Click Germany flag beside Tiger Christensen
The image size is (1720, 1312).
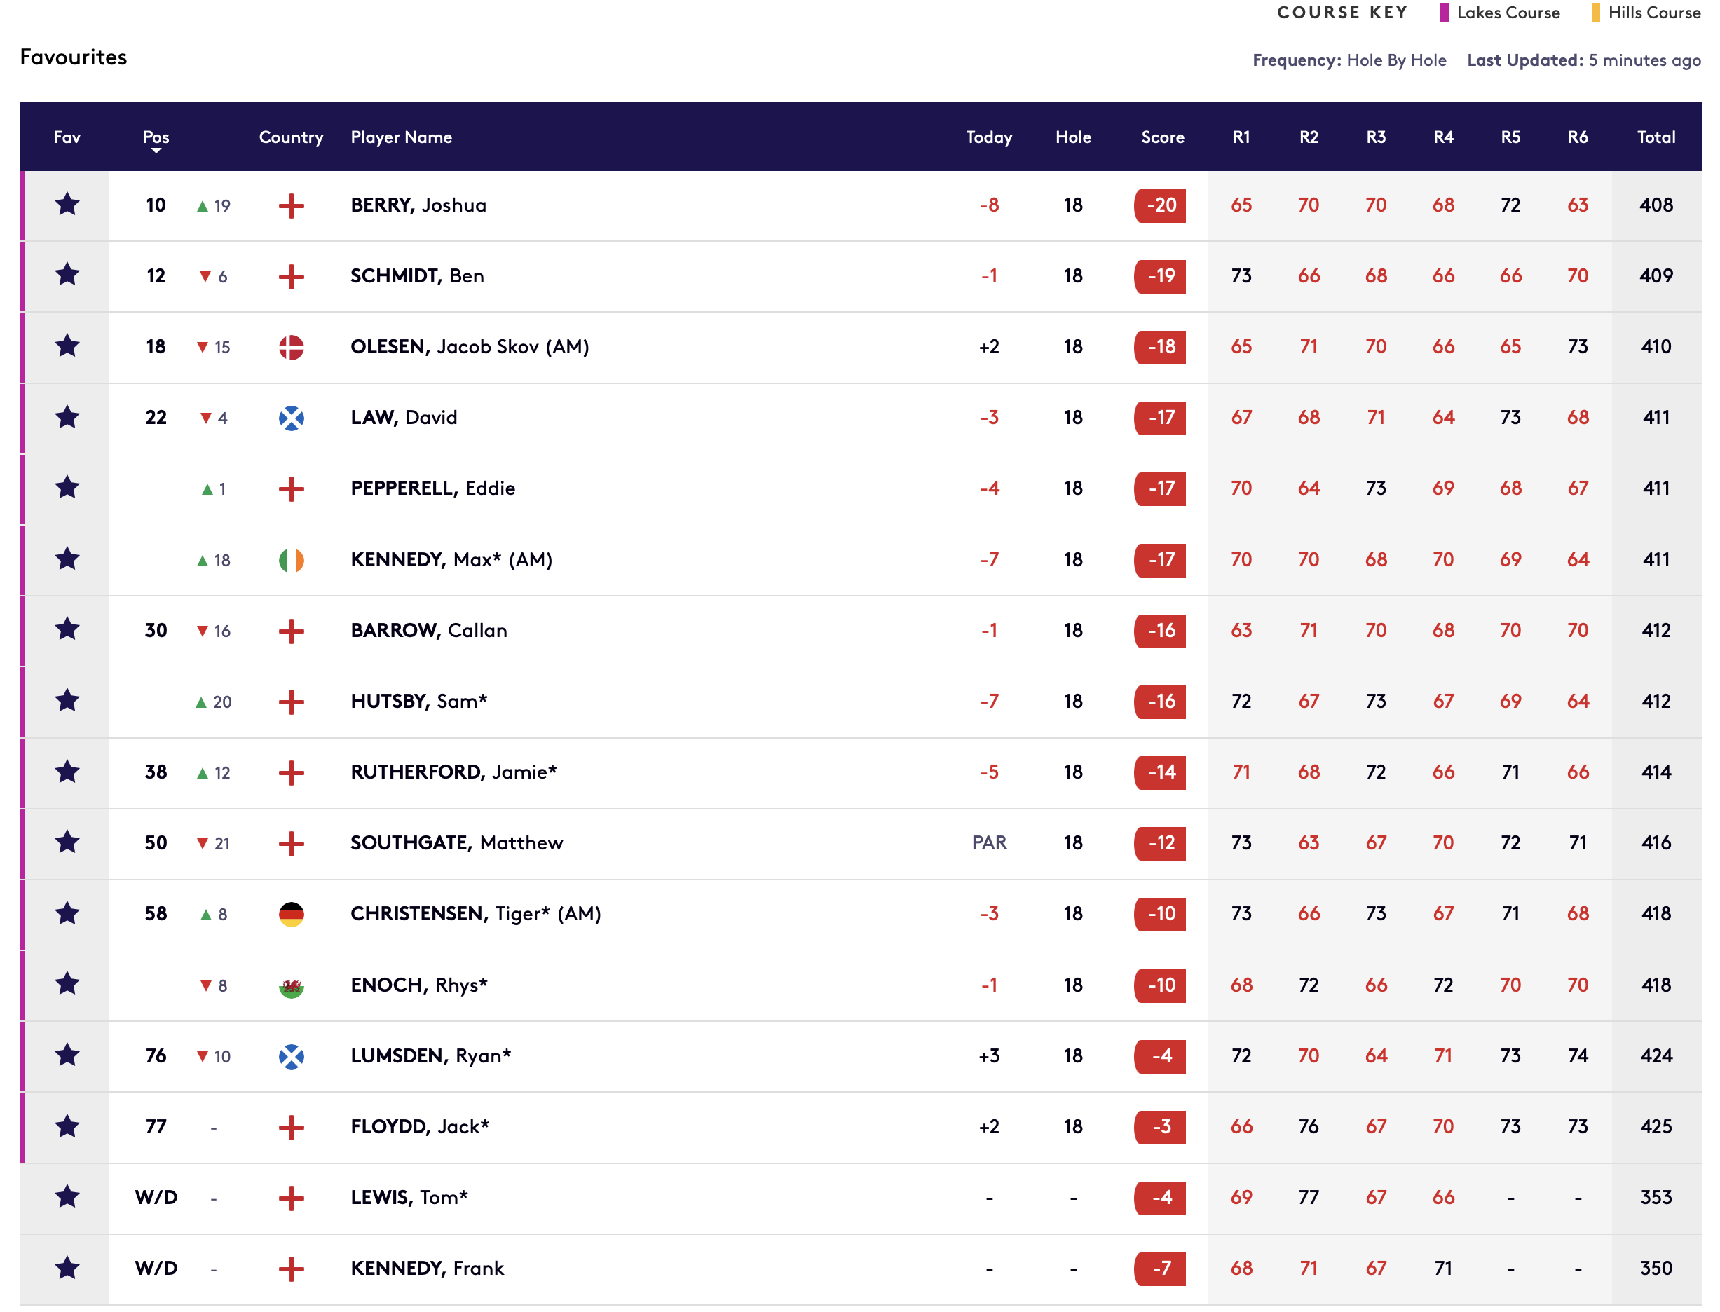tap(292, 914)
